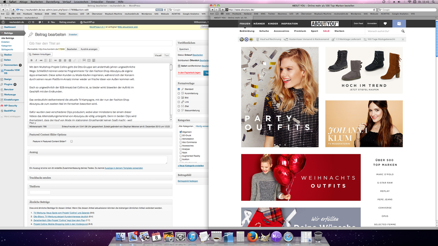Click the + Neue Kategorie erstellen link
The width and height of the screenshot is (438, 246).
(x=191, y=165)
